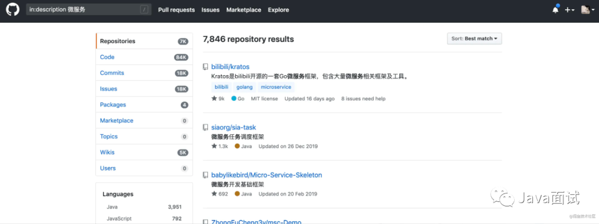
Task: Open the user avatar menu
Action: (x=587, y=10)
